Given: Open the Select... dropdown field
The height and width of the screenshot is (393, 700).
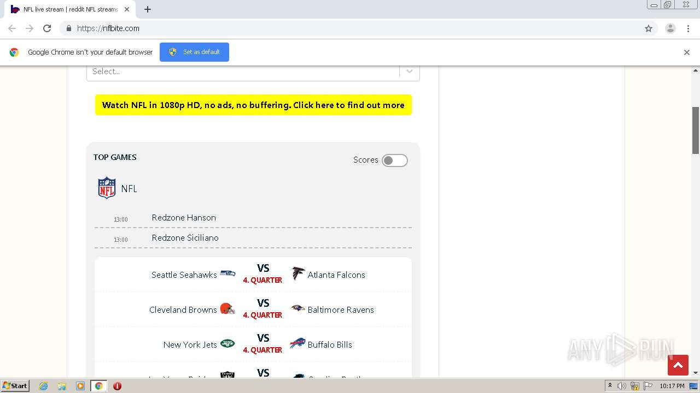Looking at the screenshot, I should [253, 72].
